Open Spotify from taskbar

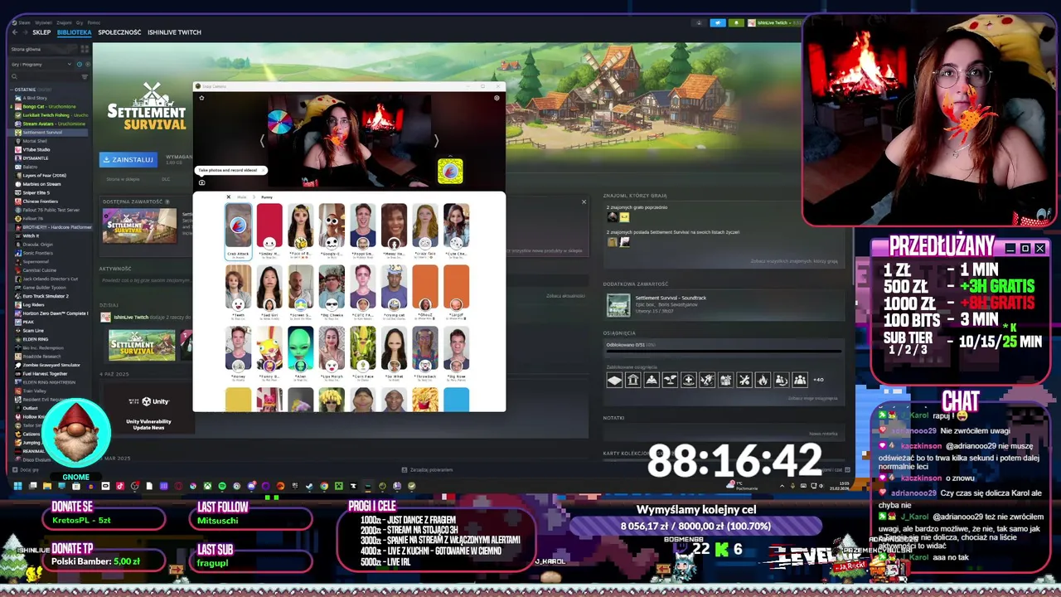(x=222, y=486)
